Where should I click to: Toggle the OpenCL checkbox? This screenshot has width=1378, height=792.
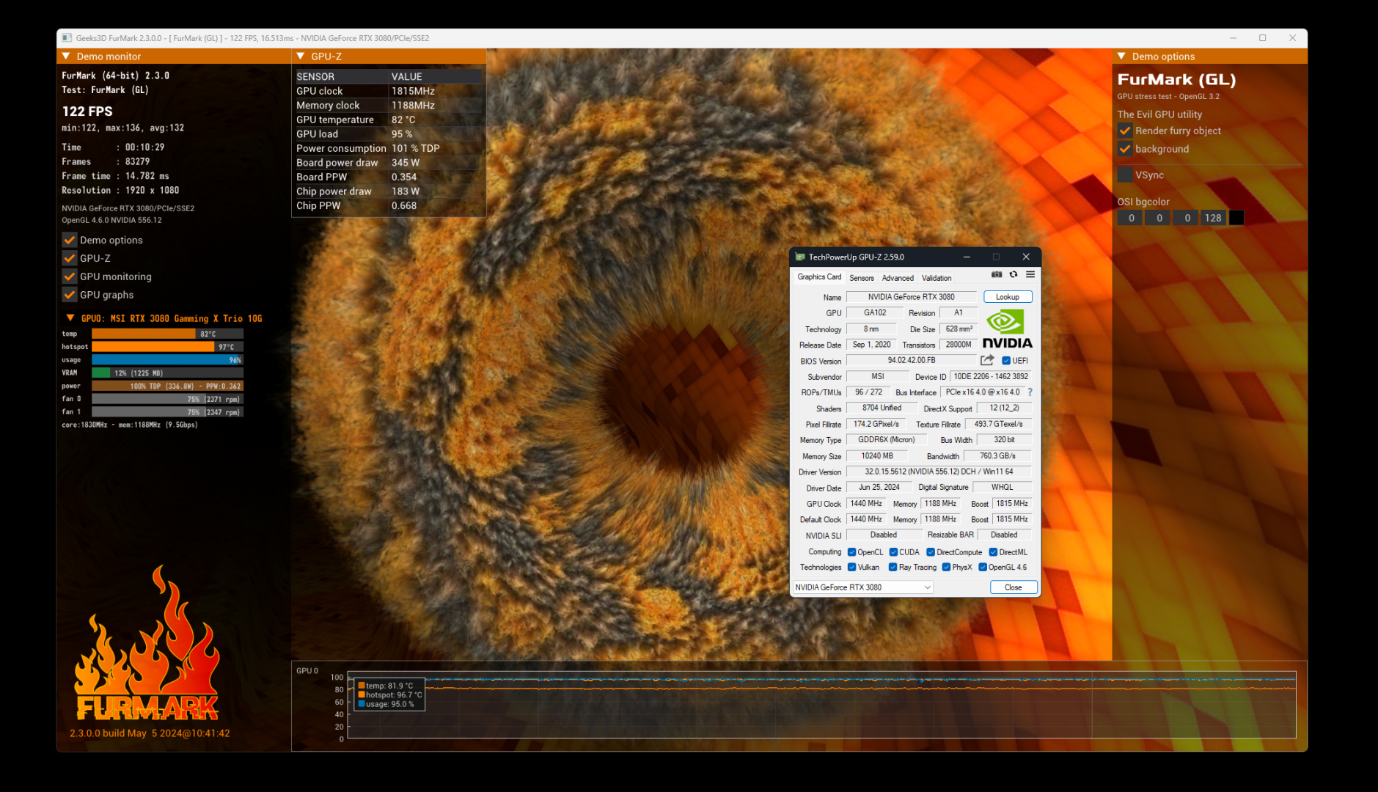(851, 552)
